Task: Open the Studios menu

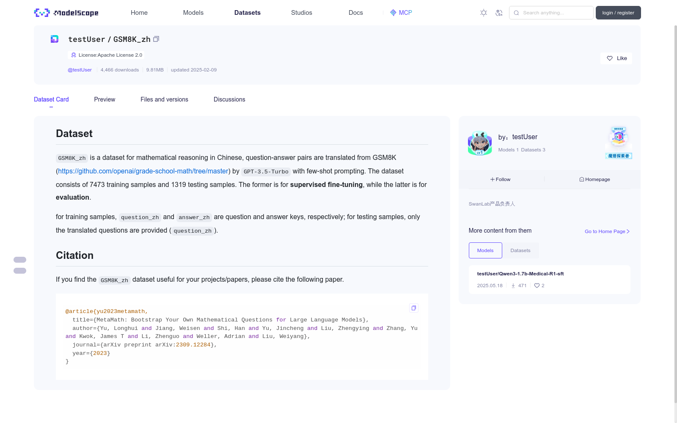Action: click(302, 13)
